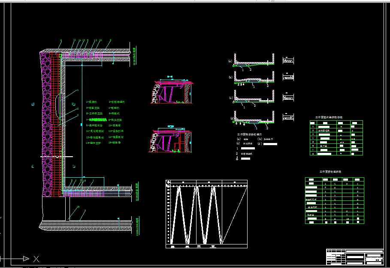The width and height of the screenshot is (390, 268).
Task: Select the left I section mark
Action: [33, 166]
